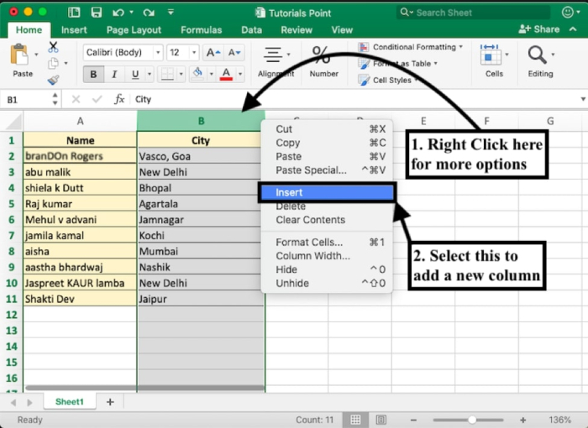Click the Cut scissors icon

[53, 47]
